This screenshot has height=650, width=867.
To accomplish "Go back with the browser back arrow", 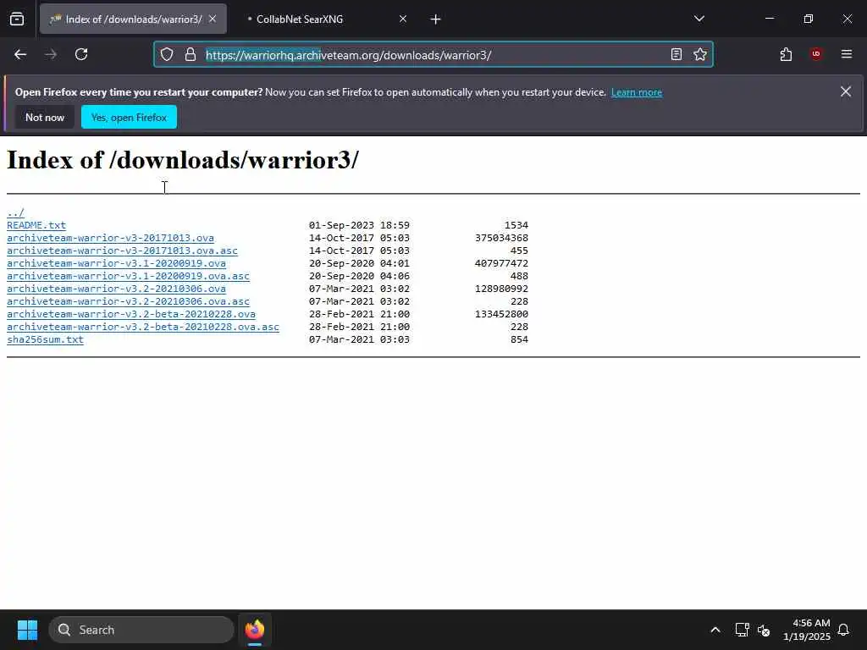I will click(20, 54).
